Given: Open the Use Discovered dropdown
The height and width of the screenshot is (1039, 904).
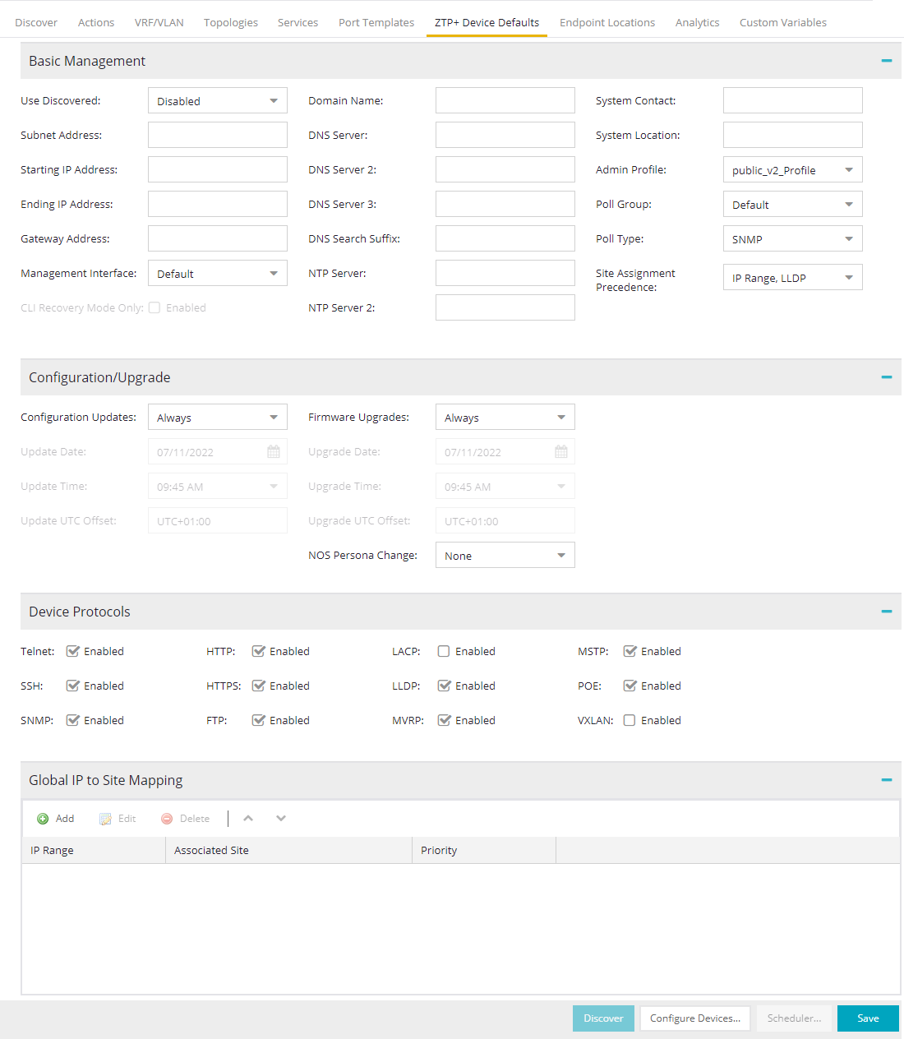Looking at the screenshot, I should coord(218,101).
